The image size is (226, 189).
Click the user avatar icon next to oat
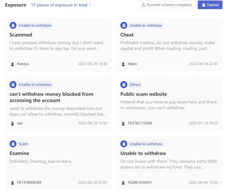point(13,123)
